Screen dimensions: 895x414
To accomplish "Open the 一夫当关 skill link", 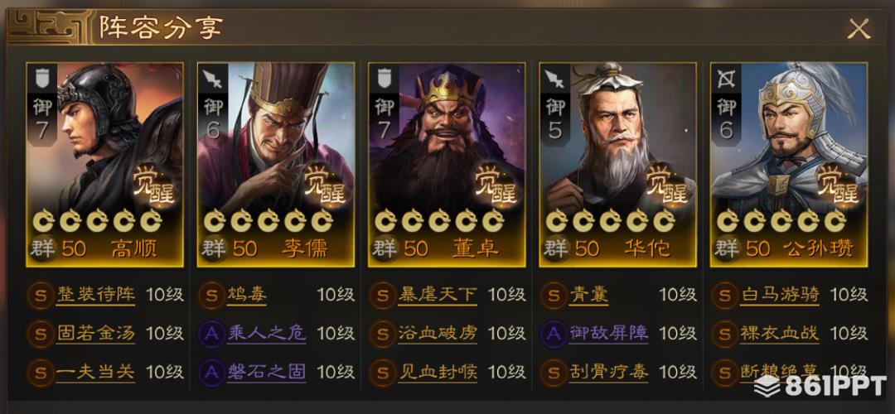I will click(95, 372).
